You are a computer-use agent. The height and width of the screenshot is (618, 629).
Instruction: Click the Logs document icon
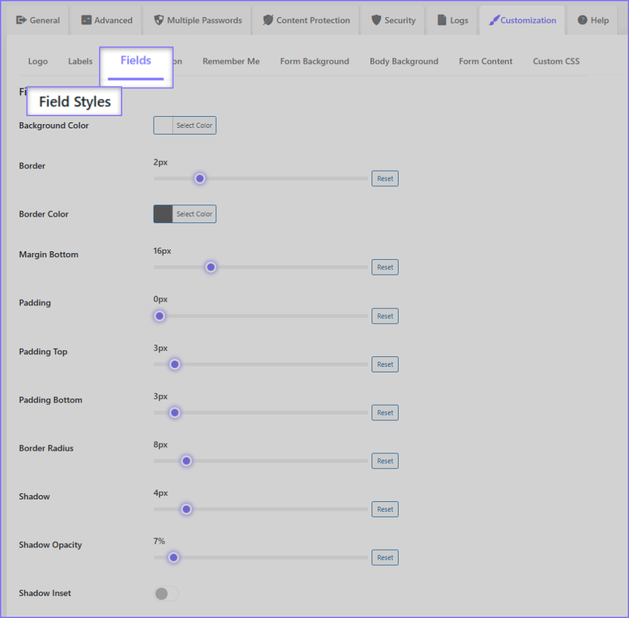(x=442, y=20)
